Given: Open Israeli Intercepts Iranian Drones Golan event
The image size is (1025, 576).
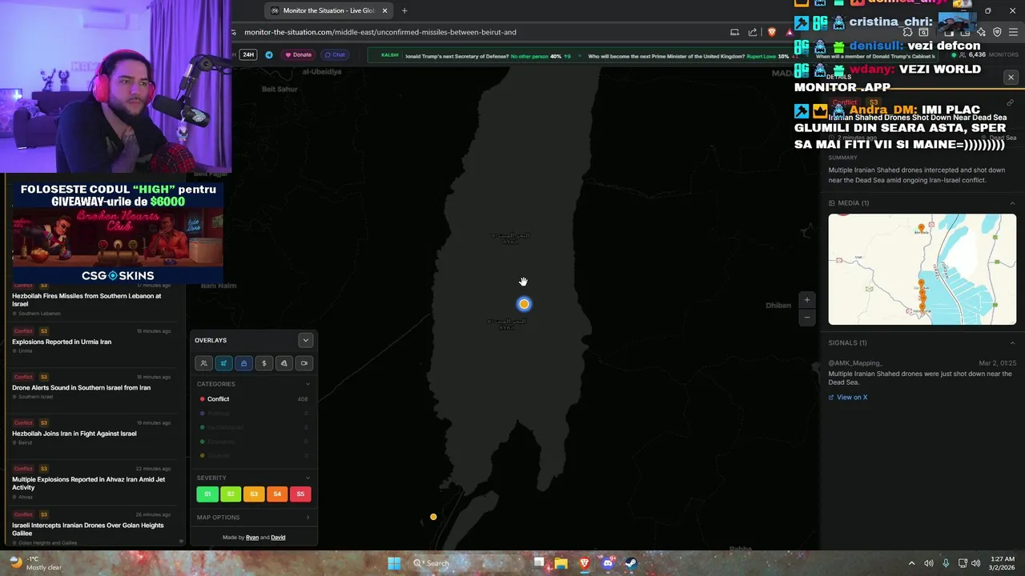Looking at the screenshot, I should click(x=91, y=529).
